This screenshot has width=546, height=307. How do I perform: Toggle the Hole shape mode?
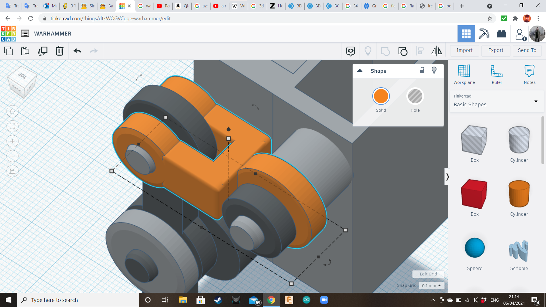click(415, 96)
